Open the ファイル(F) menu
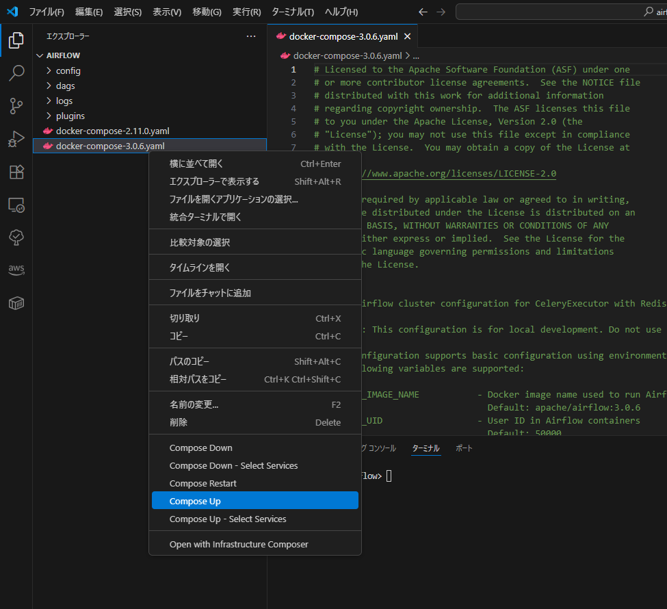 pyautogui.click(x=47, y=12)
